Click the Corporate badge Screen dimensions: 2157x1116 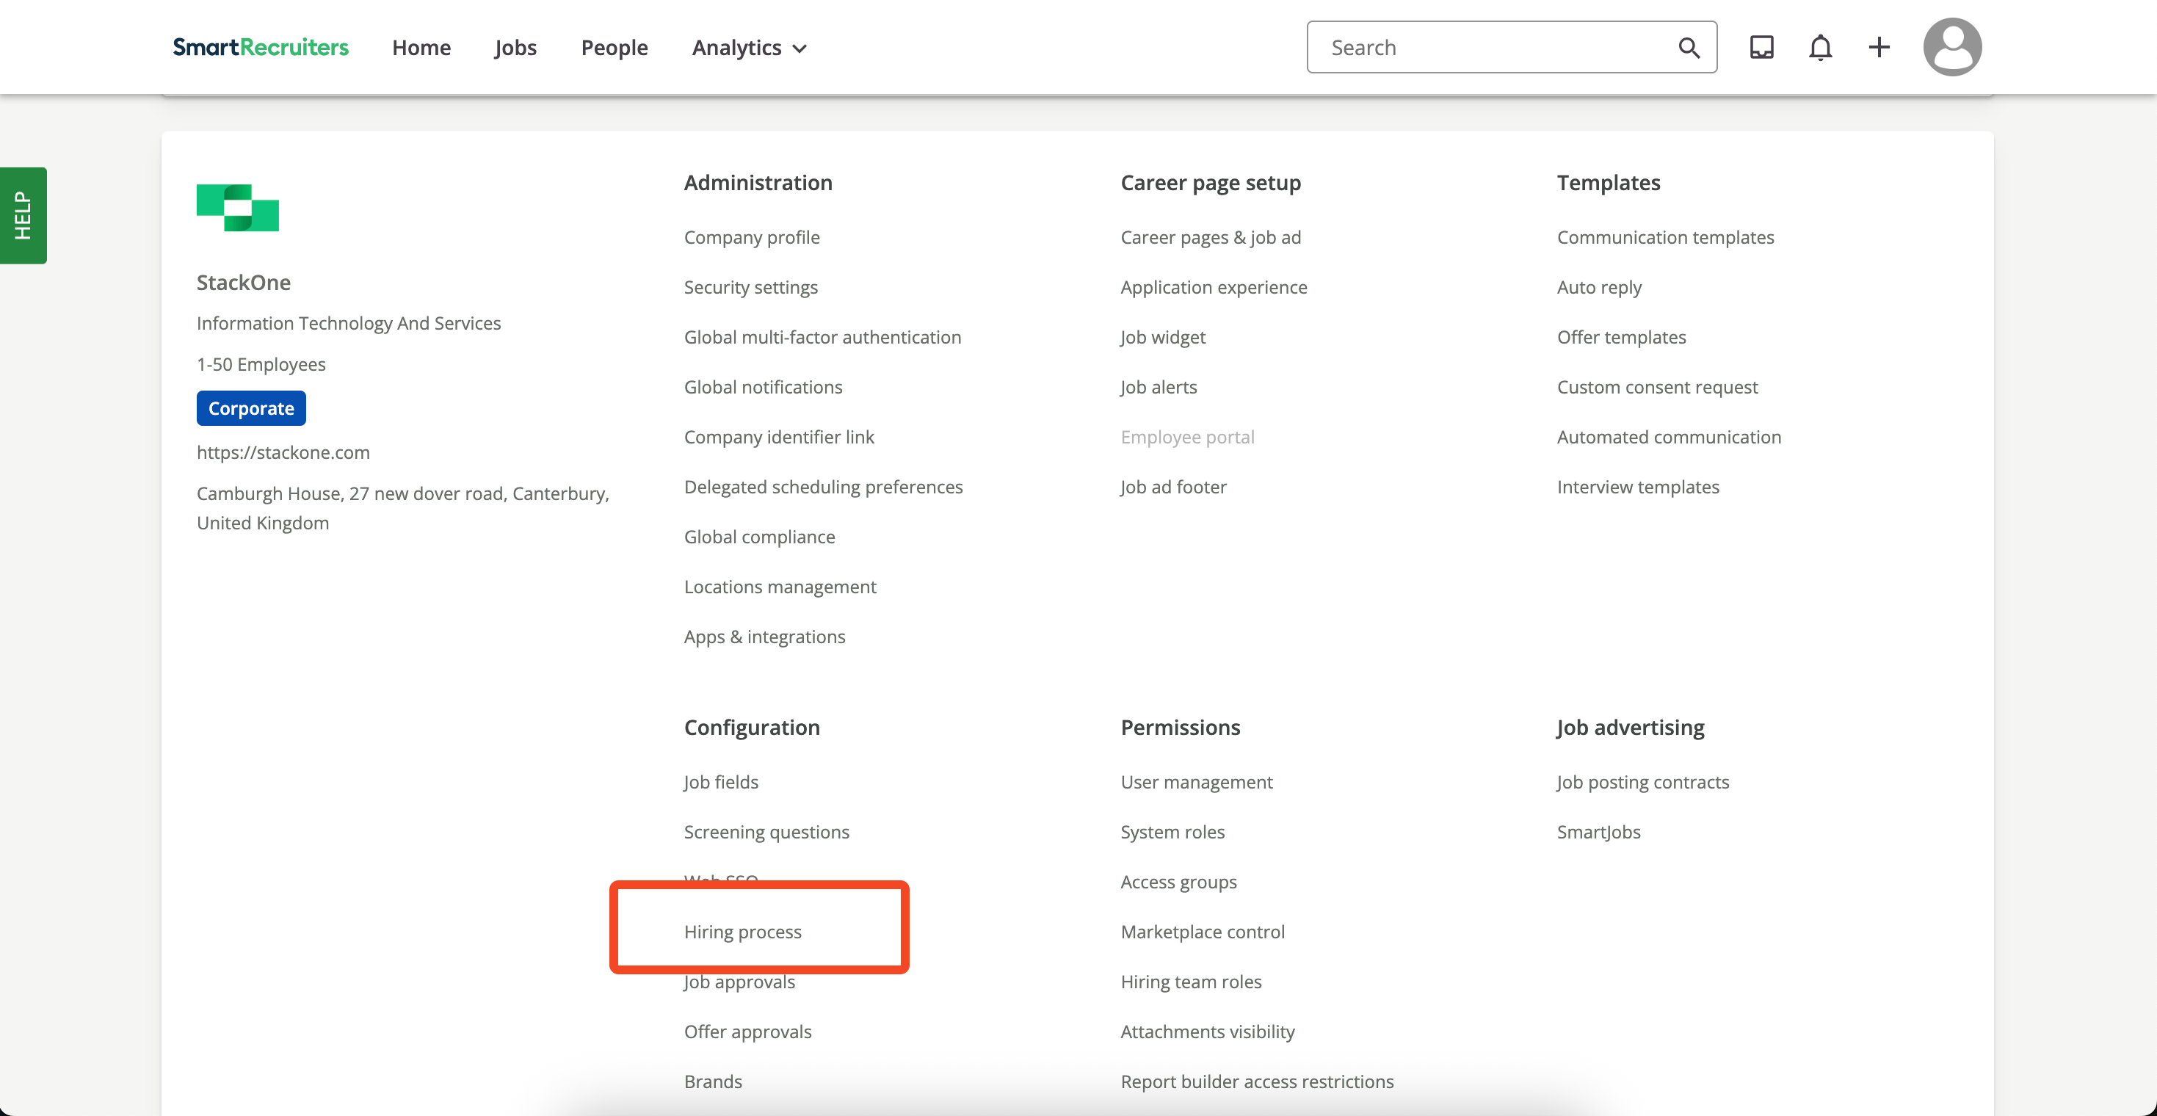tap(250, 407)
